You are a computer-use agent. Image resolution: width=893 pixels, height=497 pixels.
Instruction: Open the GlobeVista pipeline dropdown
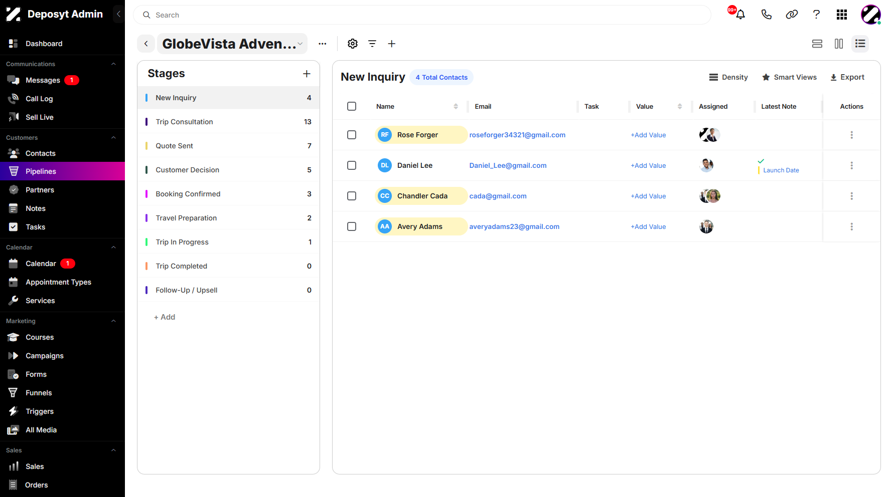click(x=232, y=44)
